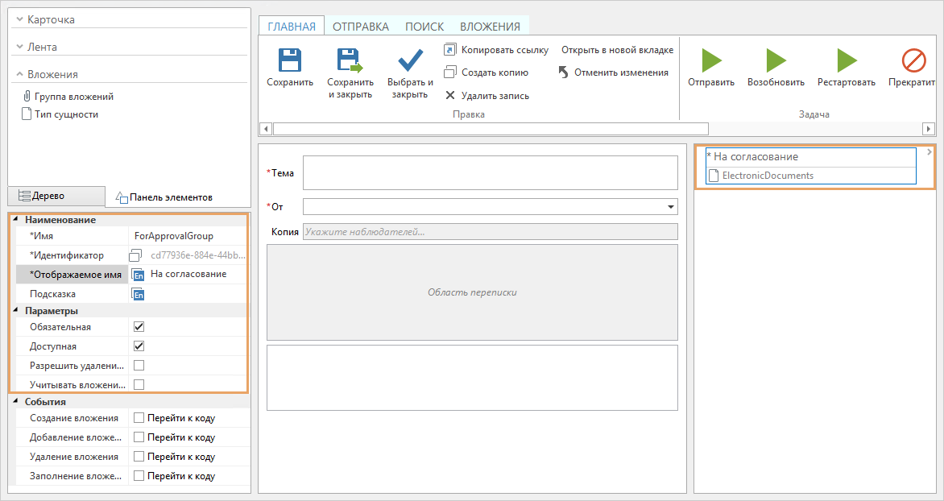Click the Тема input field
The height and width of the screenshot is (501, 944).
point(490,172)
